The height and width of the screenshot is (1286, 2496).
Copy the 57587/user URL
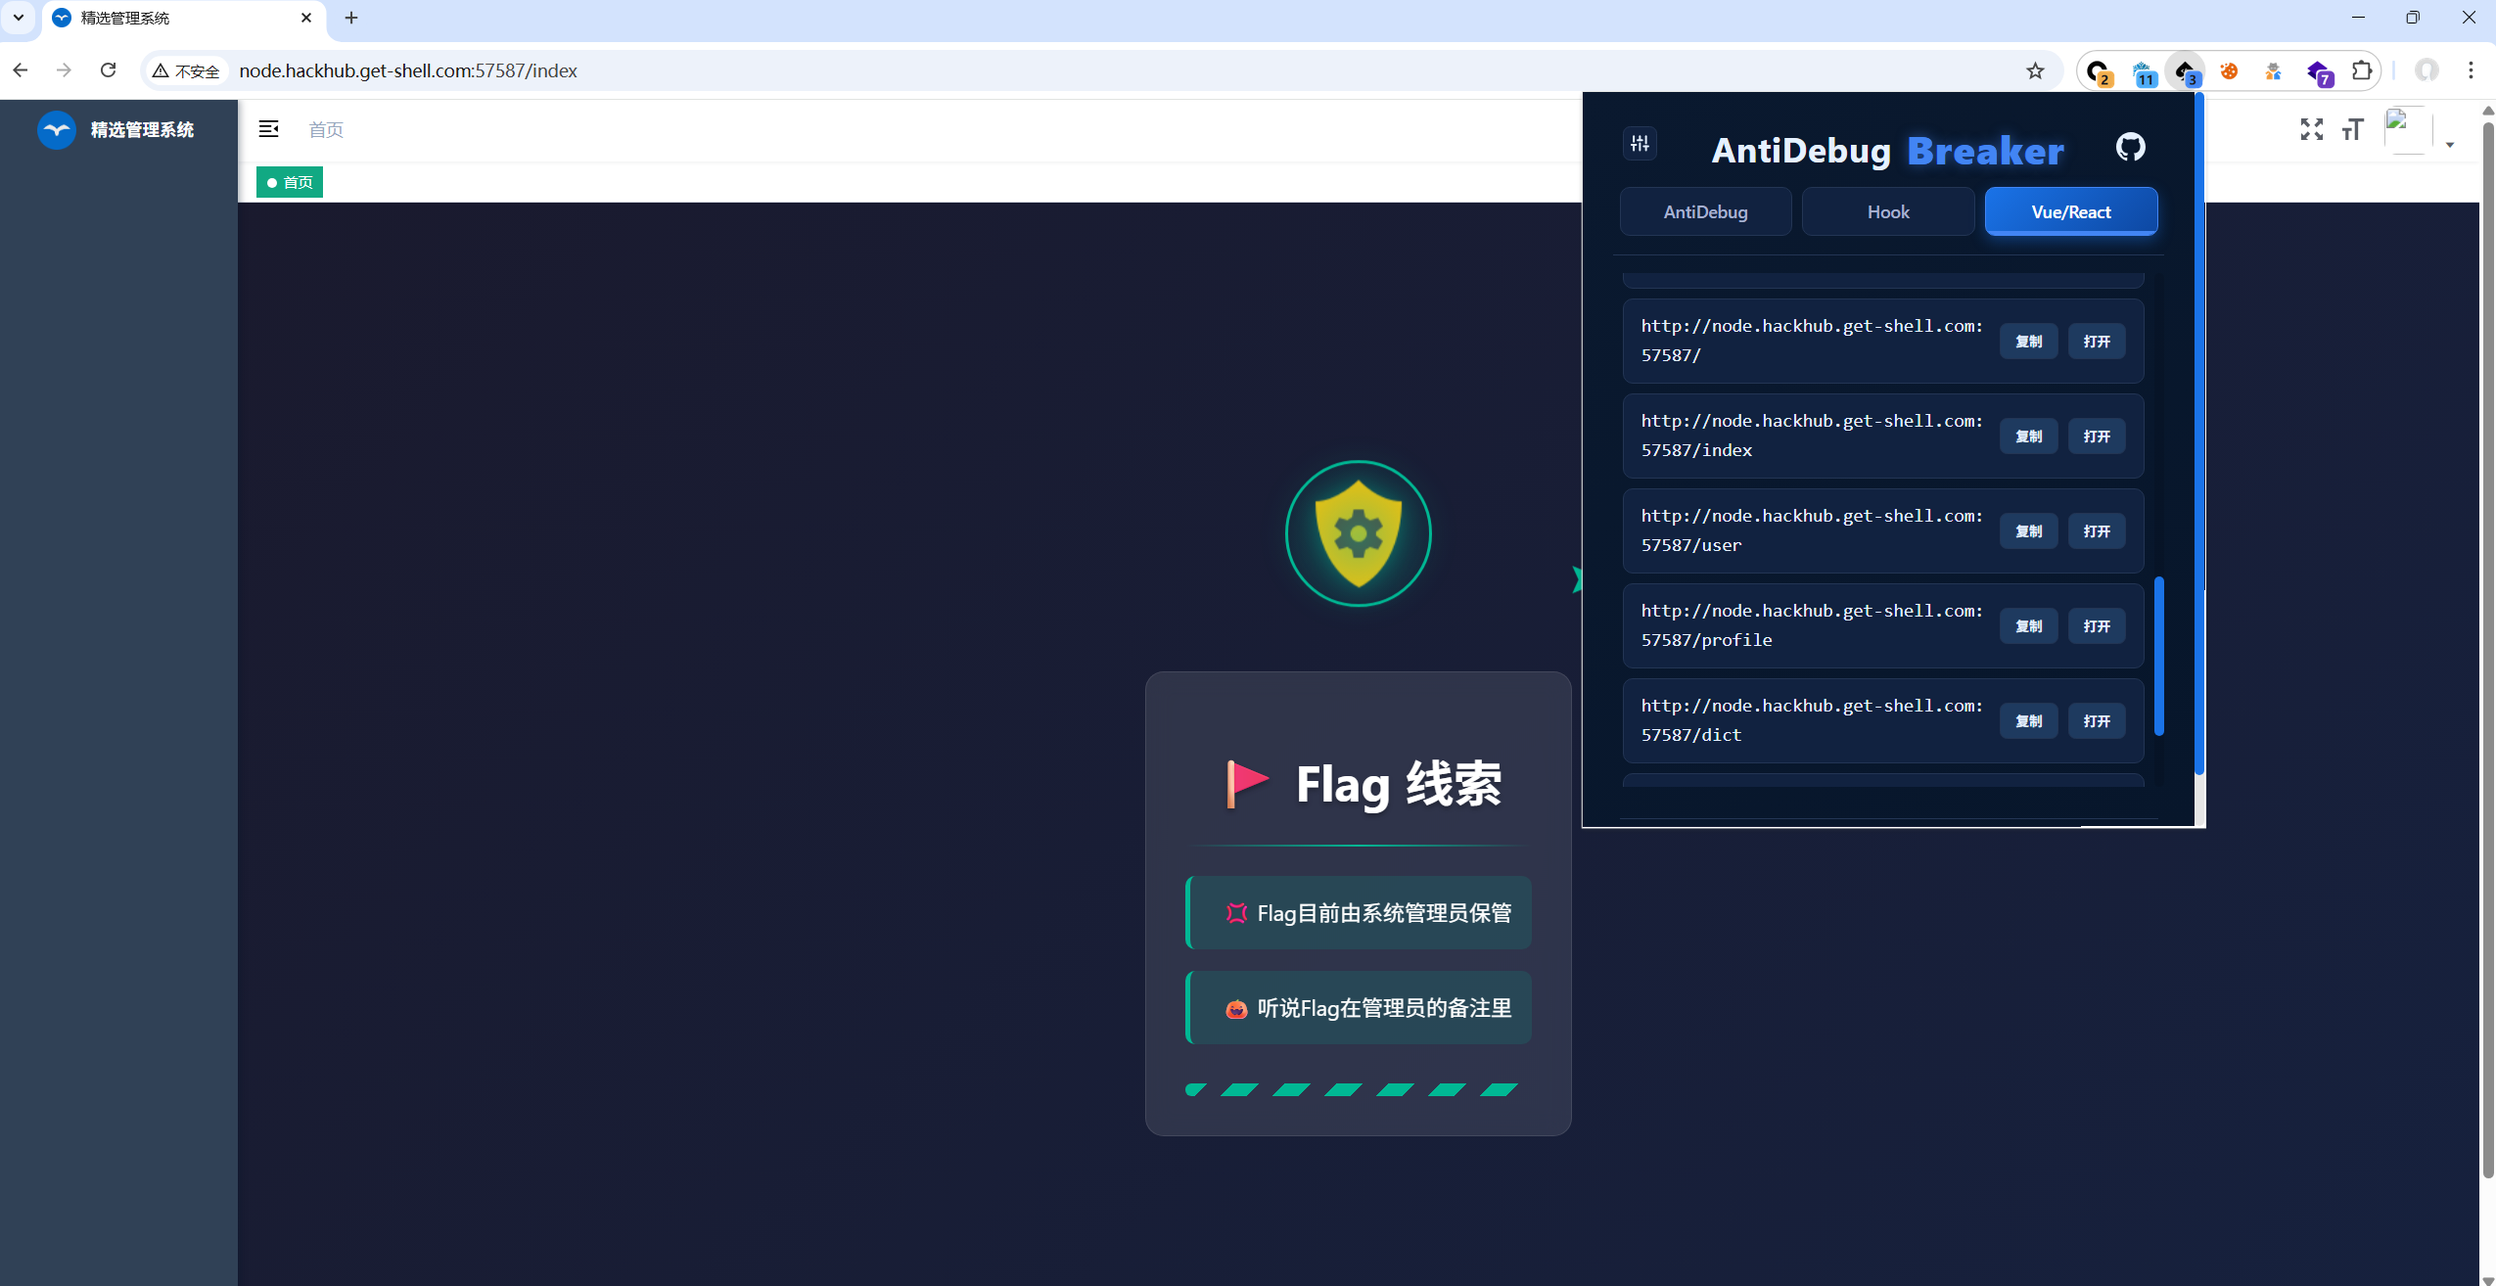(x=2028, y=531)
